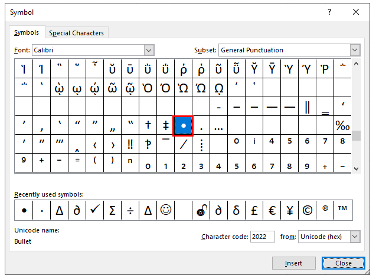Switch to the Special Characters tab
Image resolution: width=376 pixels, height=279 pixels.
pos(76,33)
